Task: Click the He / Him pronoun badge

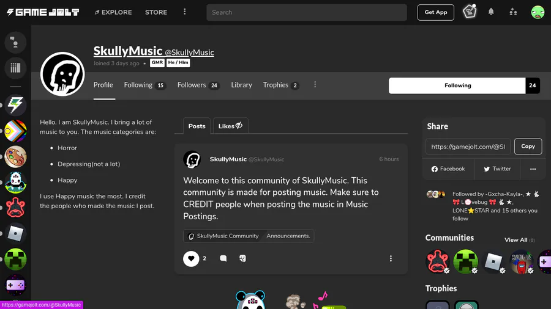Action: click(178, 63)
